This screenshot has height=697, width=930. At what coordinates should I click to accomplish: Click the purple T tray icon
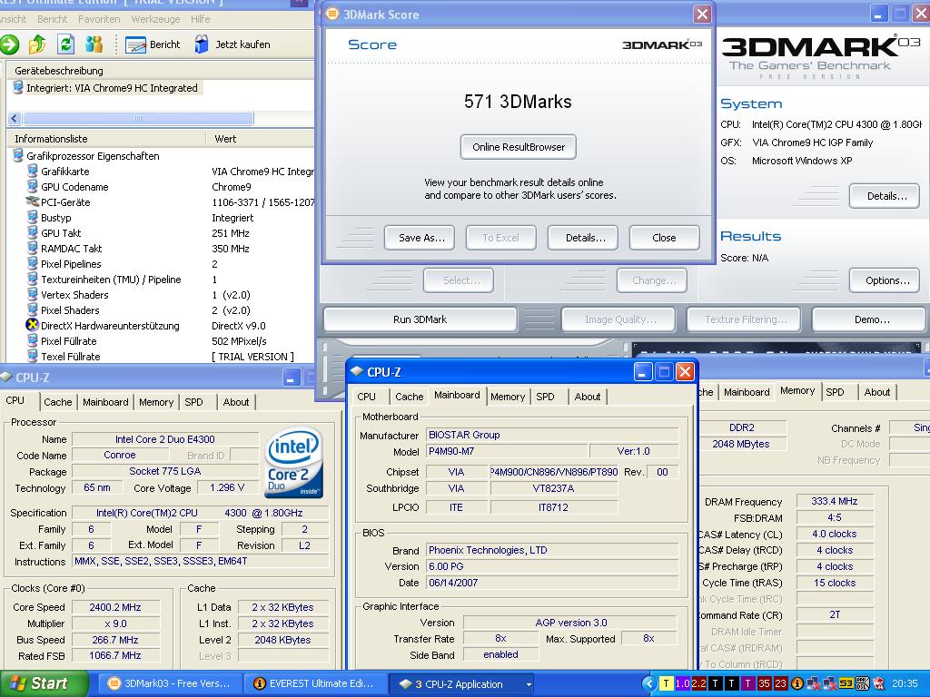click(x=747, y=684)
